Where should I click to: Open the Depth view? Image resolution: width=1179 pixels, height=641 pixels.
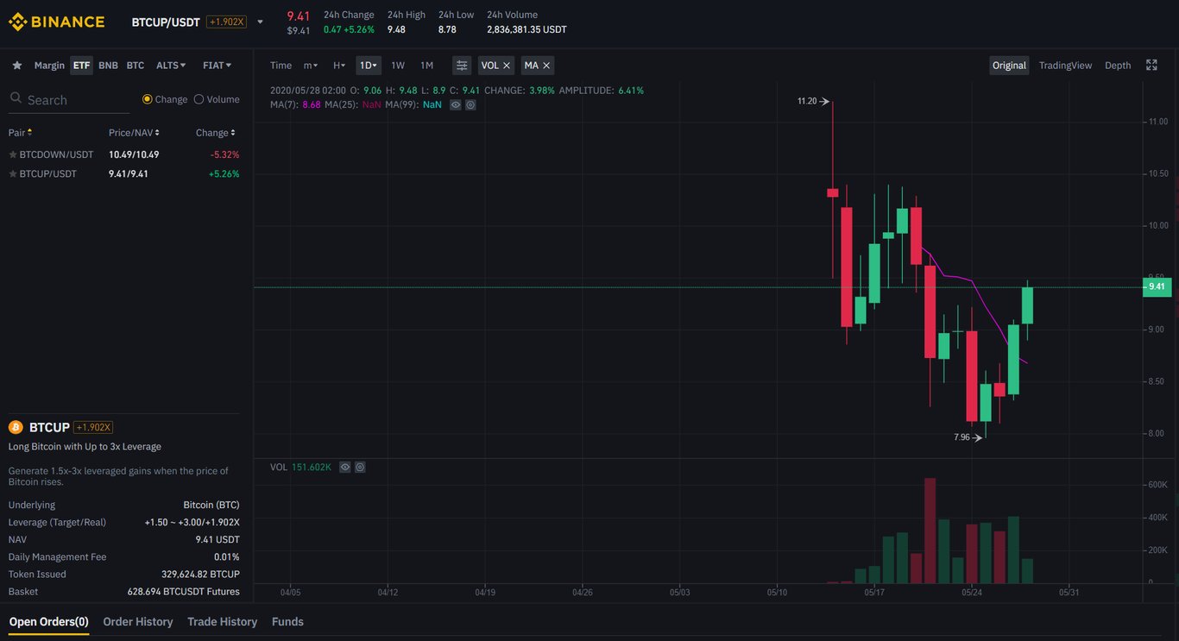click(1117, 65)
